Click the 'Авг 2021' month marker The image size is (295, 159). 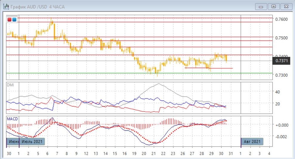252,141
